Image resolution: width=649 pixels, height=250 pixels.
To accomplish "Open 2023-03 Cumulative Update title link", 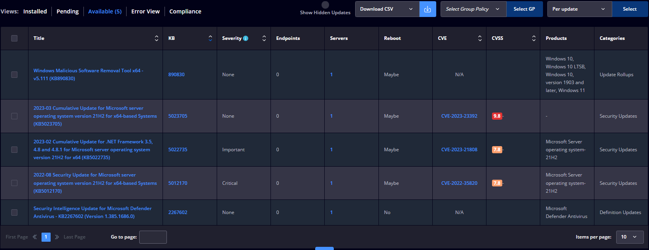I will (95, 116).
